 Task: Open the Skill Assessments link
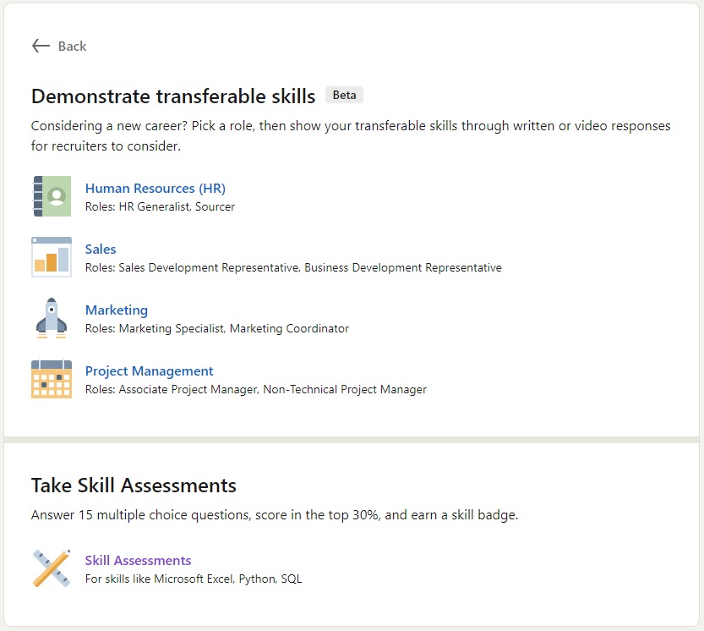[139, 561]
